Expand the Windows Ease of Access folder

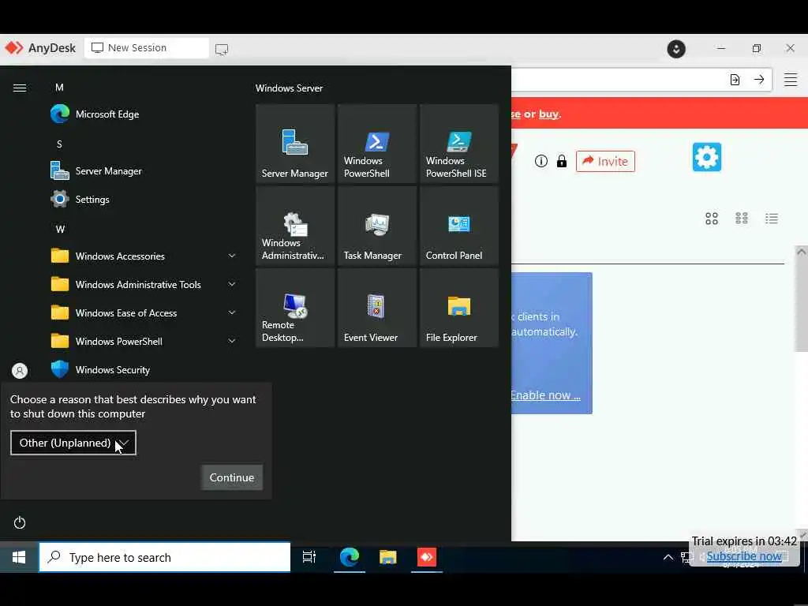pos(232,312)
